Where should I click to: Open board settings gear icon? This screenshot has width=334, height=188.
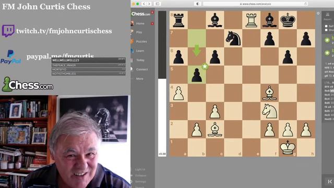(x=318, y=13)
